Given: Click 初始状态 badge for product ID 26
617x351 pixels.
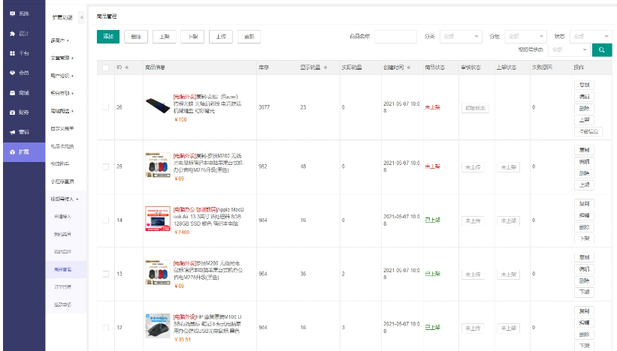Looking at the screenshot, I should (475, 108).
